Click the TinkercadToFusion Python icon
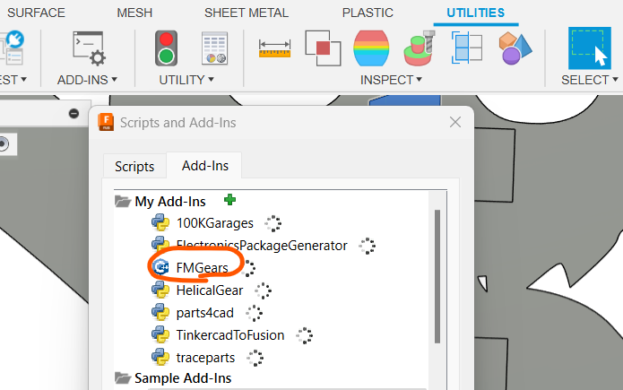 160,334
